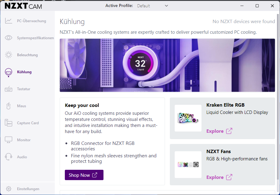Follow the Explore link for Kraken Elite RGB

click(x=219, y=131)
